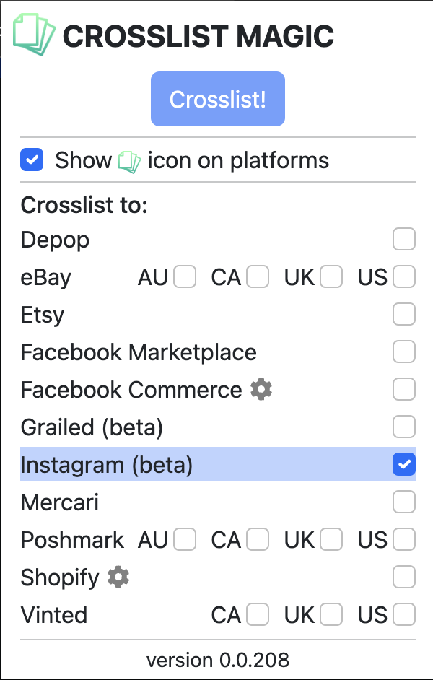Enable crosslisting to Etsy
Image resolution: width=433 pixels, height=680 pixels.
[403, 314]
